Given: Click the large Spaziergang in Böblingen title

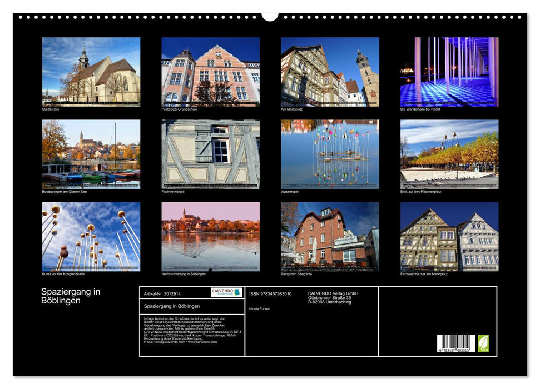Looking at the screenshot, I should tap(71, 296).
